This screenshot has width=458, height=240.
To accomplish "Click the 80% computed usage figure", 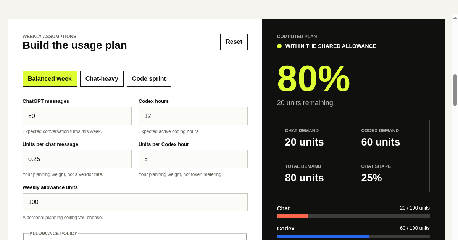I will [x=313, y=78].
